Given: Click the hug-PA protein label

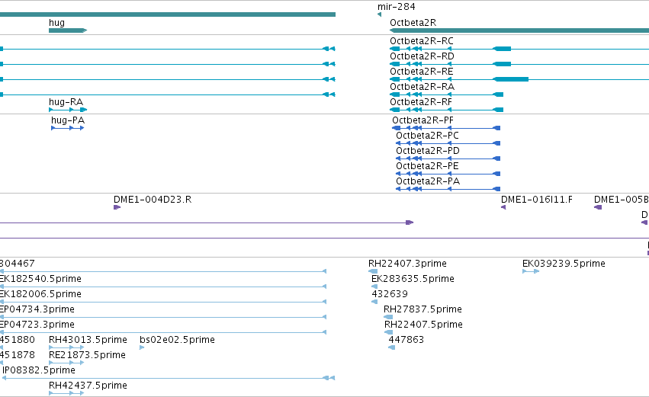Looking at the screenshot, I should click(68, 120).
